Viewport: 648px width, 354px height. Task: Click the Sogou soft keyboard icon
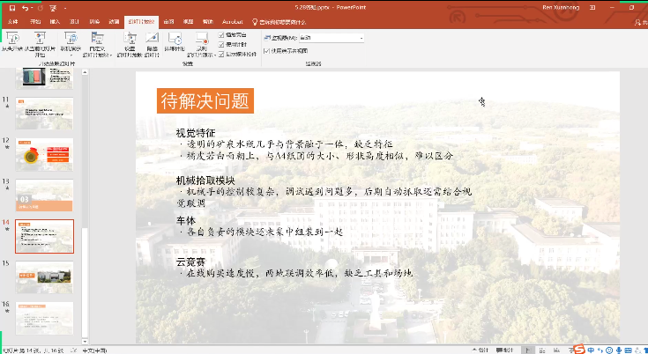pyautogui.click(x=628, y=350)
